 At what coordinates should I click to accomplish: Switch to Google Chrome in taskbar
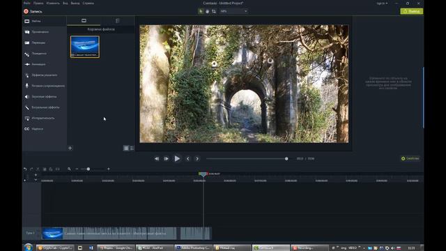point(116,248)
